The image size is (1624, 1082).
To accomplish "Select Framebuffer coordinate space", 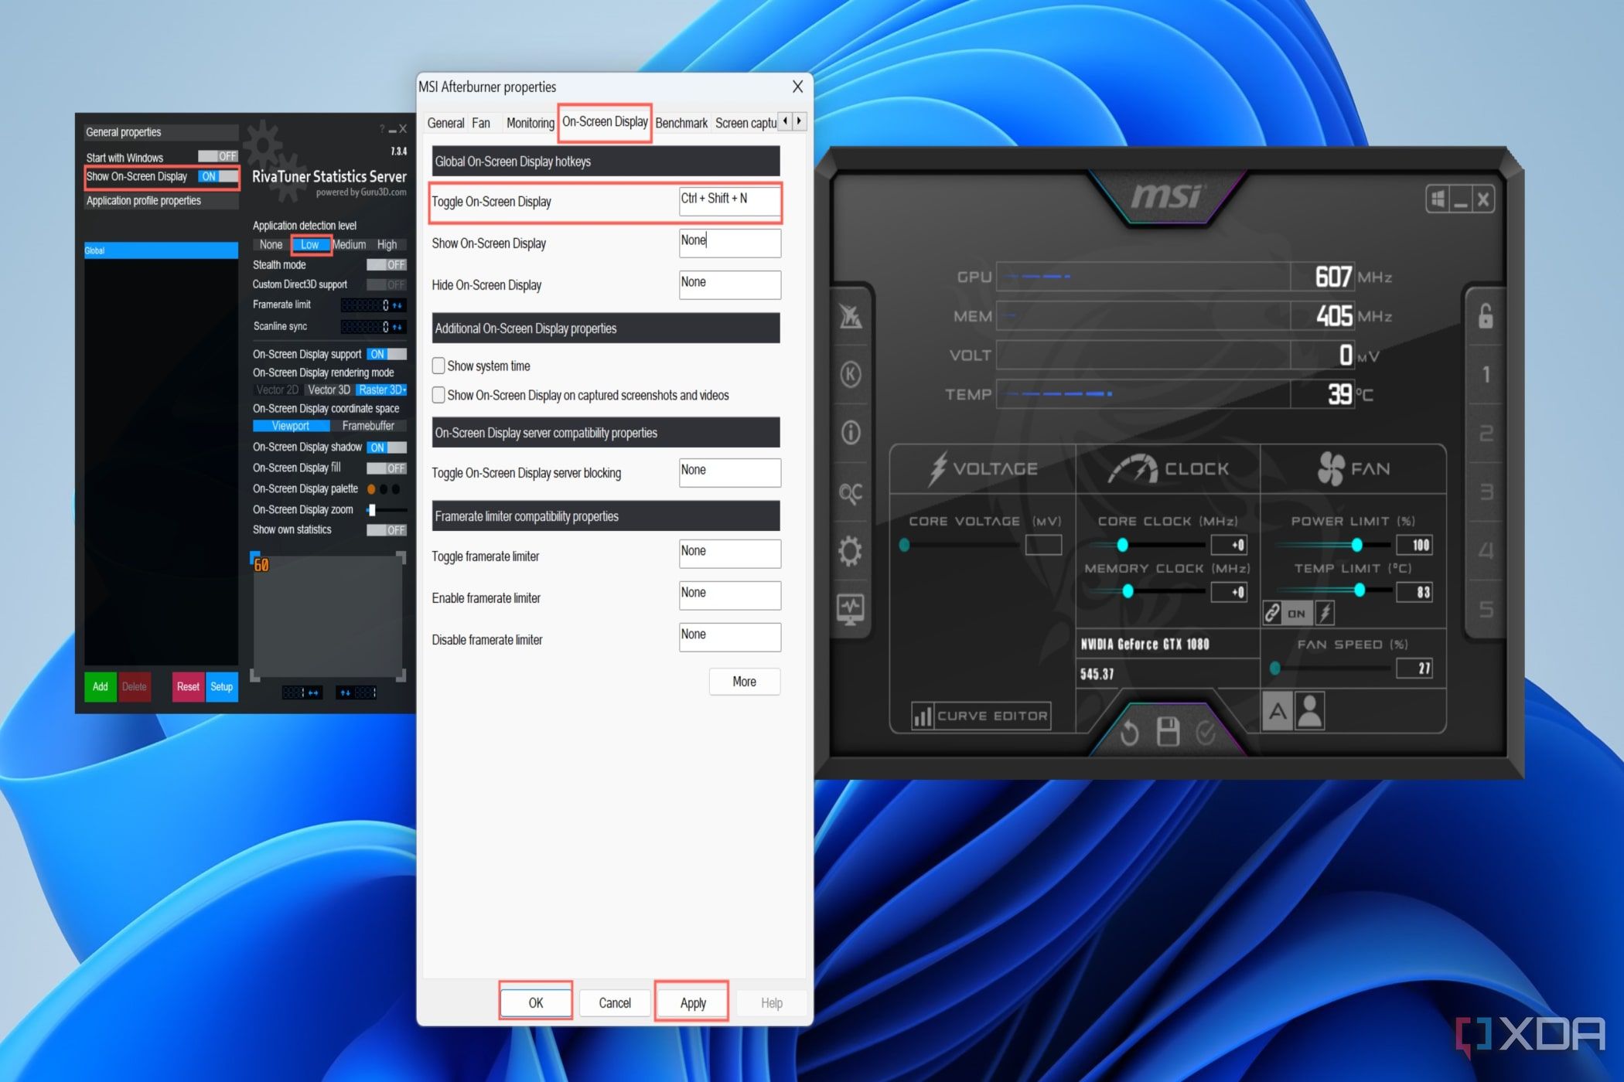I will click(x=368, y=426).
